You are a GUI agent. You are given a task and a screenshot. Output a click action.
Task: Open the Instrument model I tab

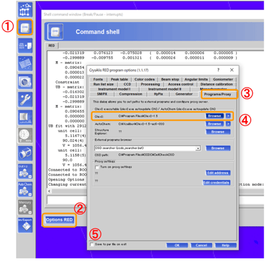point(114,89)
